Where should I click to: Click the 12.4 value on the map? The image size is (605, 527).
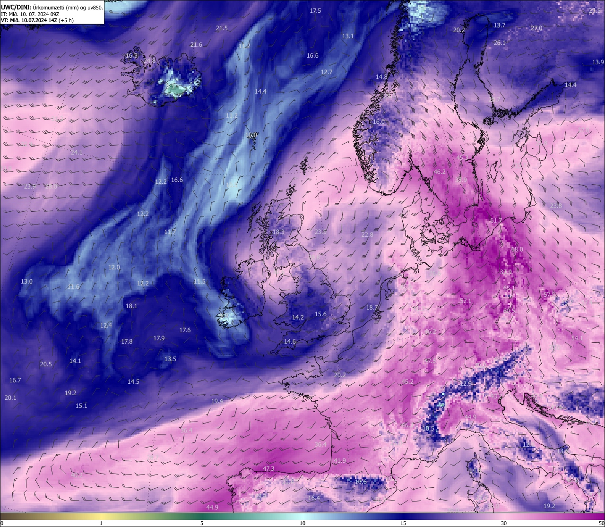(106, 325)
